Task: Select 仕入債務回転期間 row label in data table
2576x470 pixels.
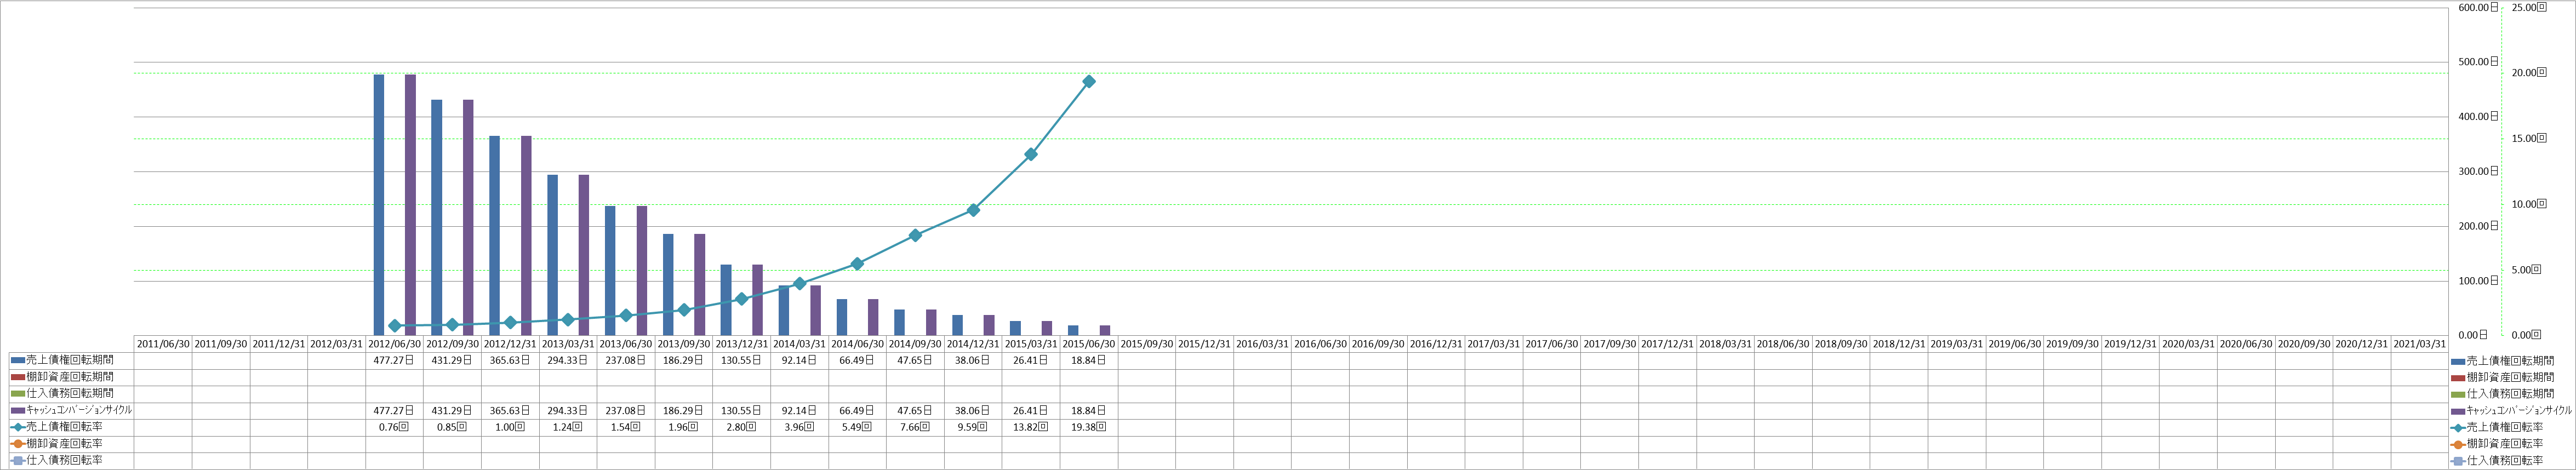Action: (x=70, y=393)
